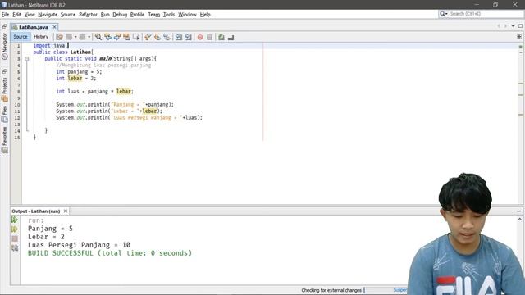Click Re-run with Different Parameters icon
This screenshot has height=295, width=525.
pyautogui.click(x=15, y=229)
